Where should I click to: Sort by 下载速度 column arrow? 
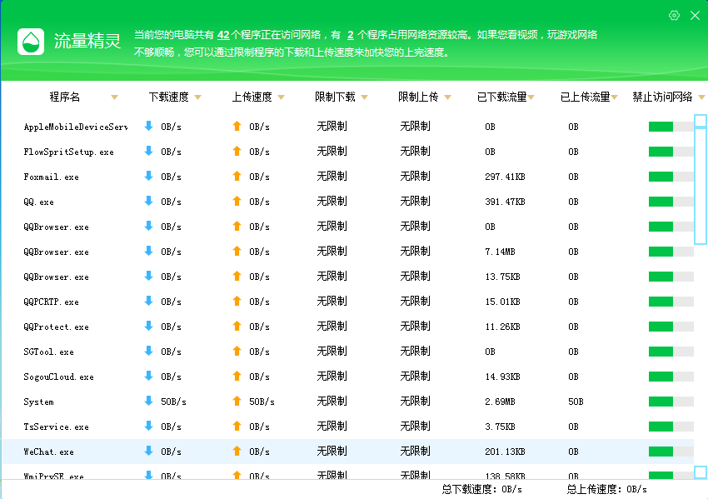(x=197, y=97)
